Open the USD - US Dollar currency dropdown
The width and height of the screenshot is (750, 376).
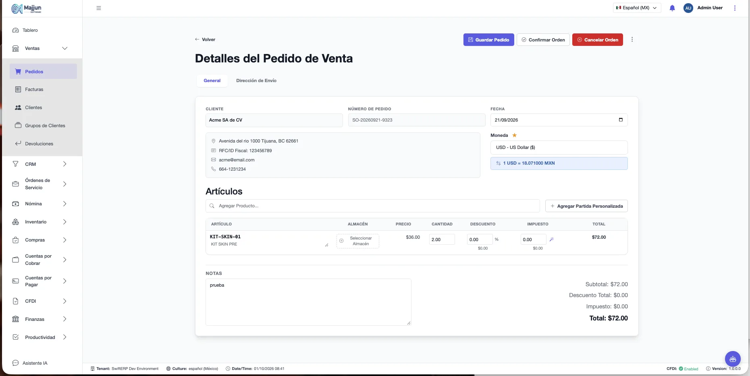tap(559, 147)
